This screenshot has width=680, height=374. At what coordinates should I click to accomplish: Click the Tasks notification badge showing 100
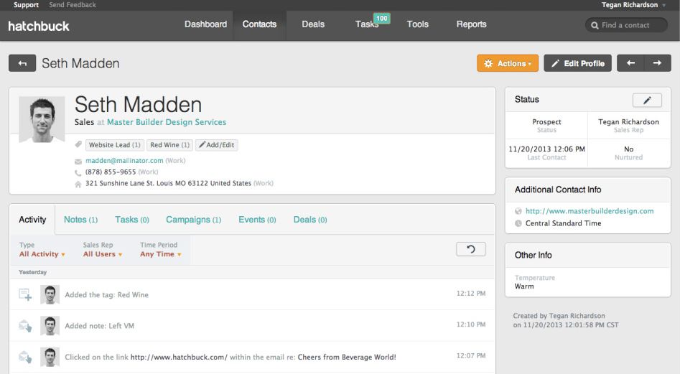point(381,18)
